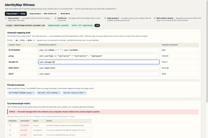Image resolution: width=208 pixels, height=138 pixels.
Task: Click the 'literal' winning source for group
Action: [x=165, y=56]
